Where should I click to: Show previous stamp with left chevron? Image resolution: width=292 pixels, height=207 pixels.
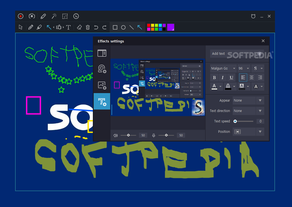click(54, 27)
